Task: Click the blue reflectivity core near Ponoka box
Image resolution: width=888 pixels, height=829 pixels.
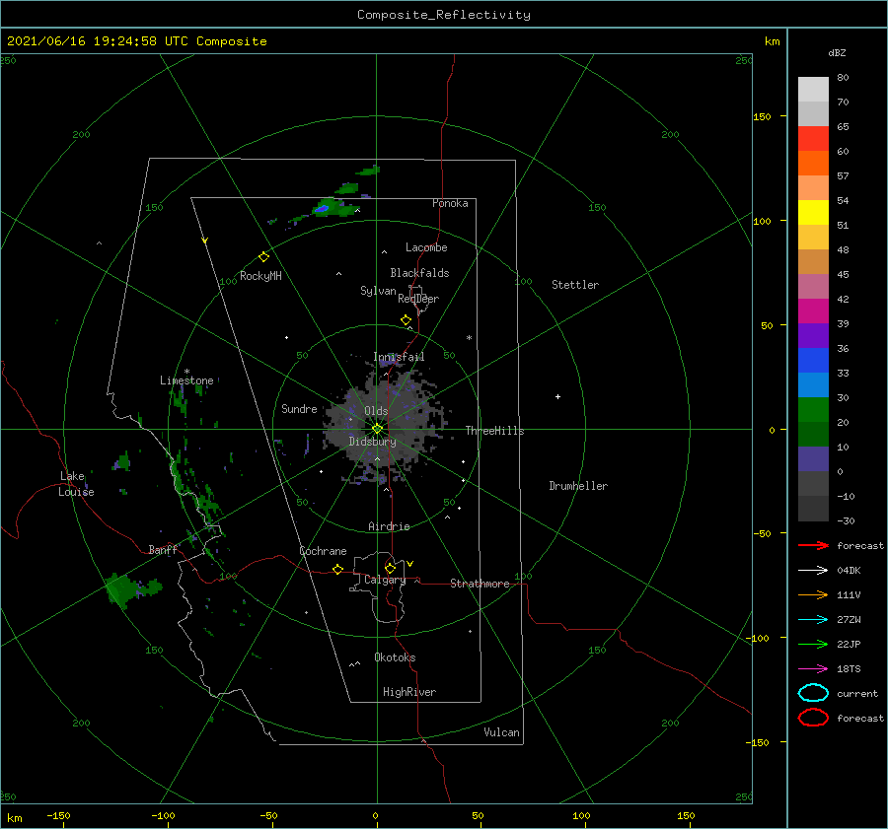Action: 322,209
